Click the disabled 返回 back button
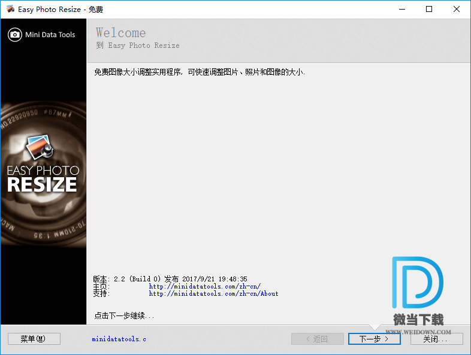Image resolution: width=471 pixels, height=355 pixels. click(x=318, y=339)
